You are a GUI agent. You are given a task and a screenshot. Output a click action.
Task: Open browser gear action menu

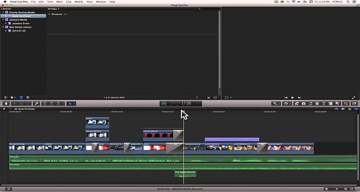coord(13,97)
